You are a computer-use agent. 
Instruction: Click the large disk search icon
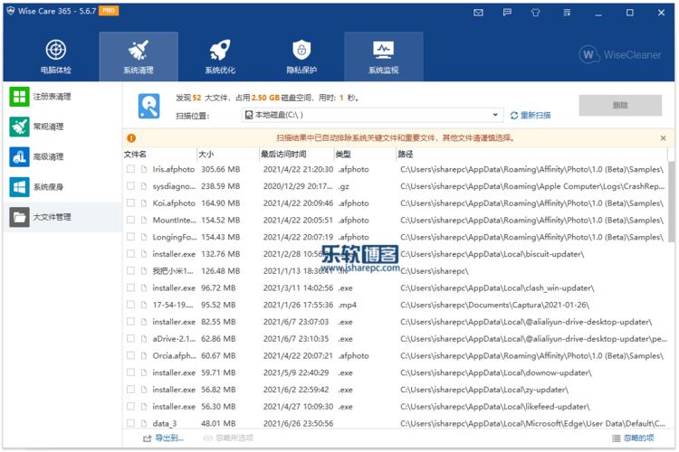(149, 106)
